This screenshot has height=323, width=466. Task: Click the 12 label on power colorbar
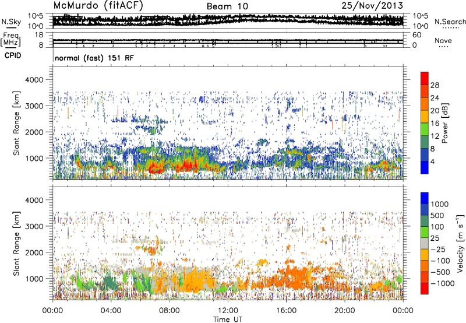[435, 136]
